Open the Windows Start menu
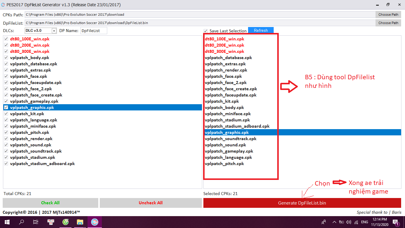This screenshot has height=228, width=405. pos(7,222)
